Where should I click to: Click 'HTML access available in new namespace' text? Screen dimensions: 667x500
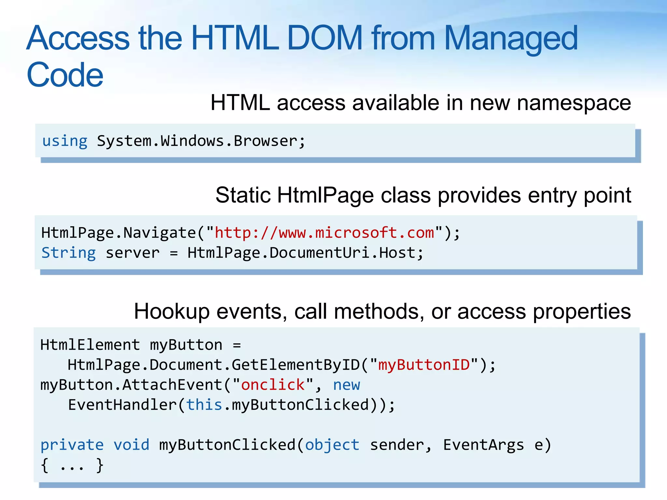click(420, 103)
